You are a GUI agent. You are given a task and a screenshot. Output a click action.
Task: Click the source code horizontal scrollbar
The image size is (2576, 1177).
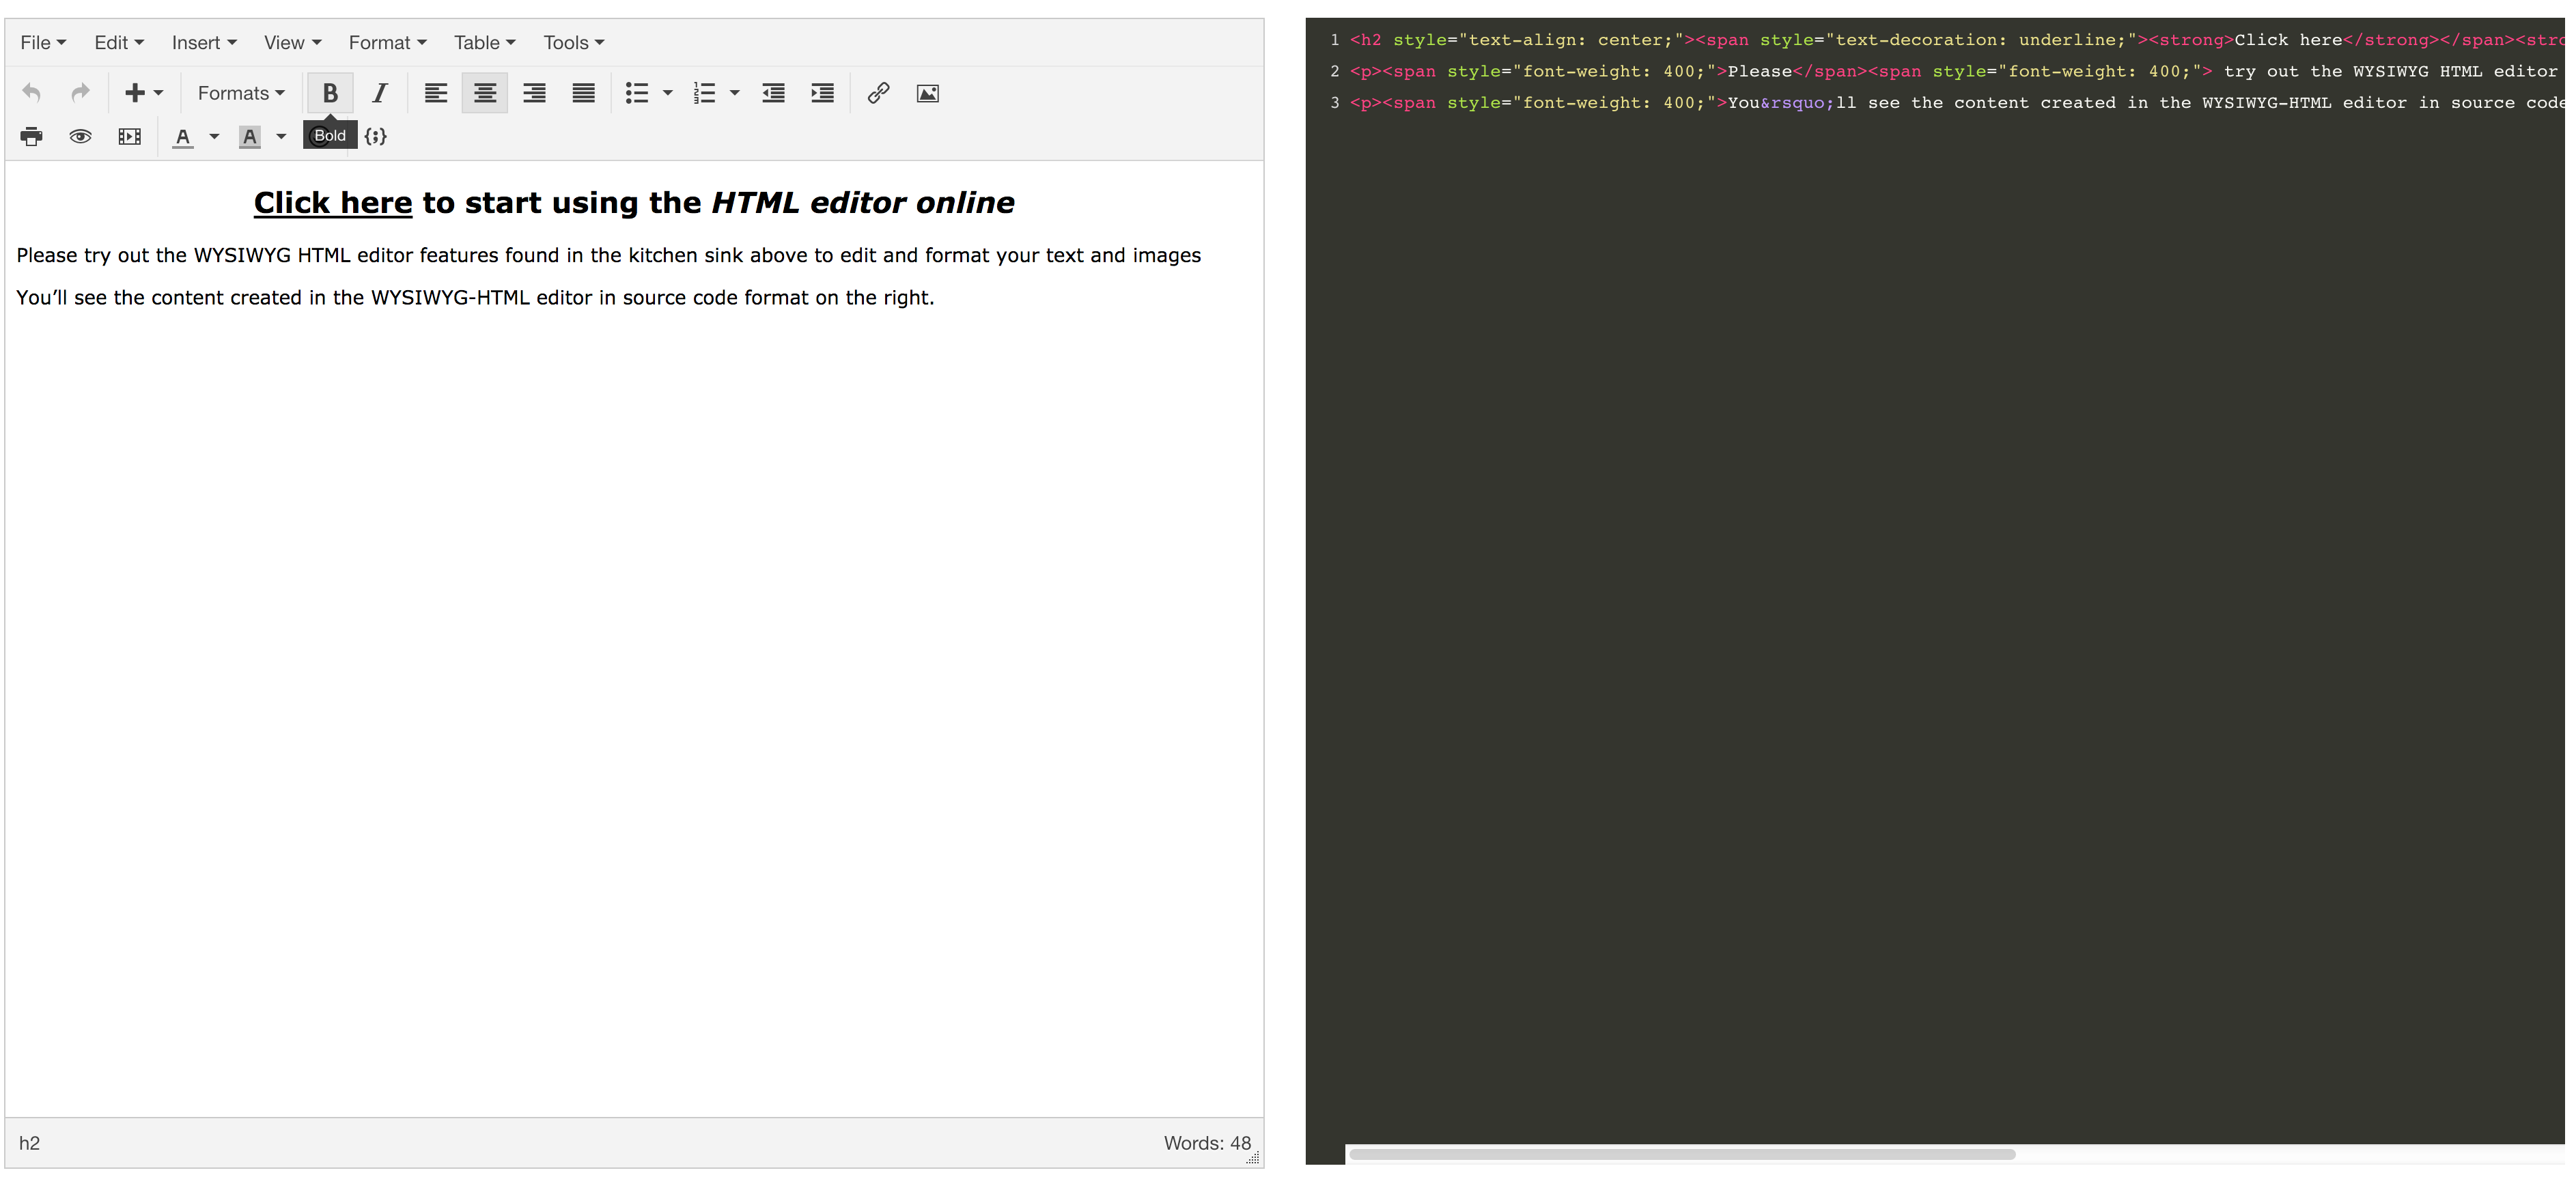click(1682, 1153)
